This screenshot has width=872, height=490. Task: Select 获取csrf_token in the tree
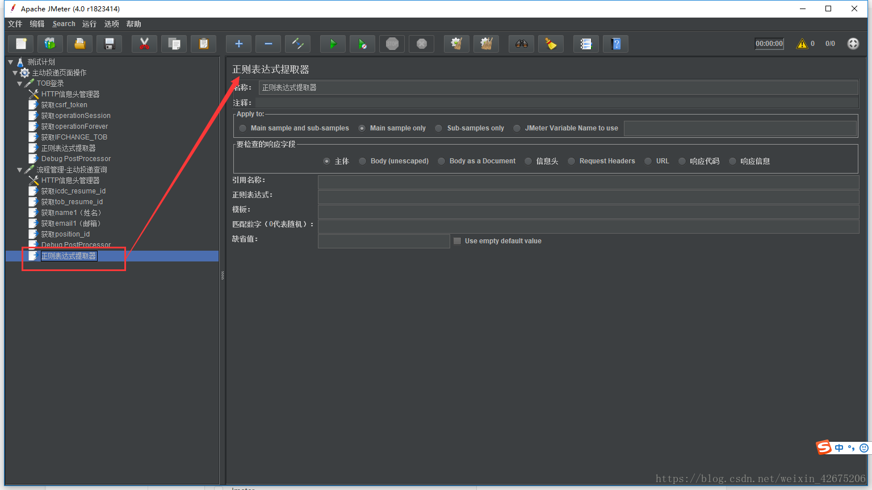64,105
